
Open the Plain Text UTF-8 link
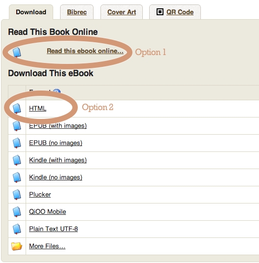click(x=53, y=229)
